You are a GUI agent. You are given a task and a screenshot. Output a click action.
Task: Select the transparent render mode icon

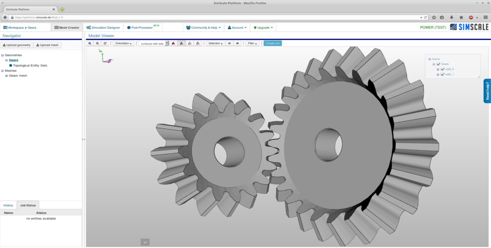[x=198, y=43]
